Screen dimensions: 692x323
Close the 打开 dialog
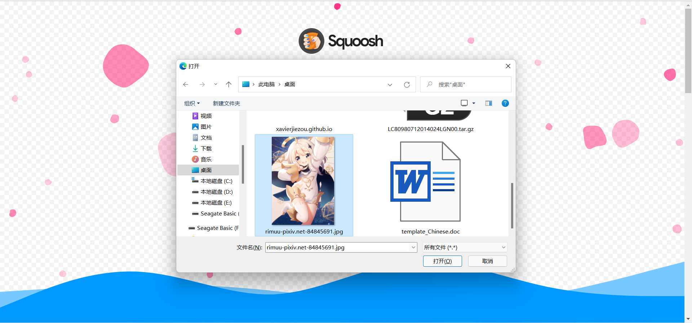tap(508, 66)
